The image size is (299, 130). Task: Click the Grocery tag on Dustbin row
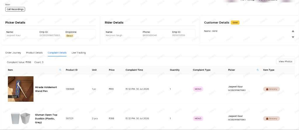271,119
